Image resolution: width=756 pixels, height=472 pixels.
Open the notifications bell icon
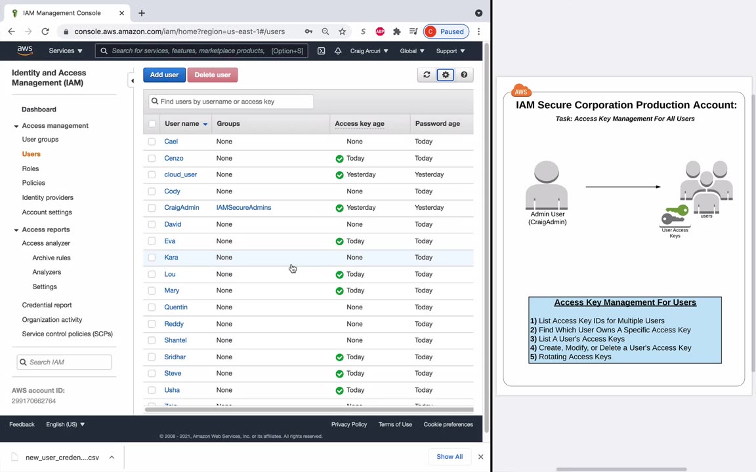[338, 50]
